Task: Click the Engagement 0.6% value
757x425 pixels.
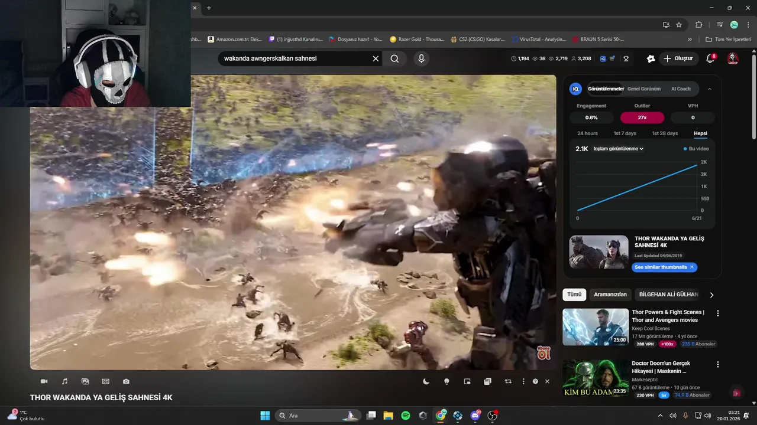Action: click(x=591, y=117)
